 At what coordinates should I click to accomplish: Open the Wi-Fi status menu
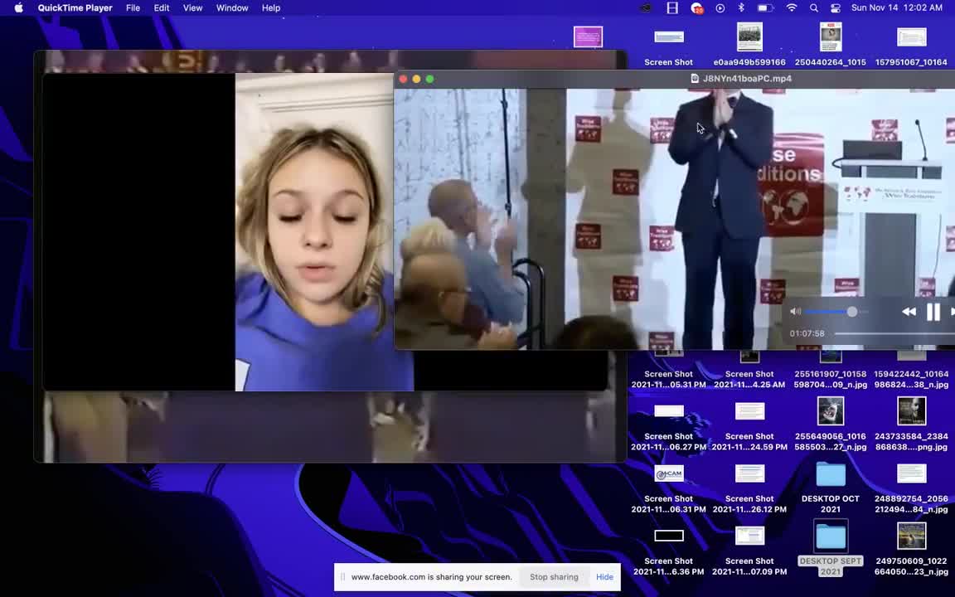[791, 8]
